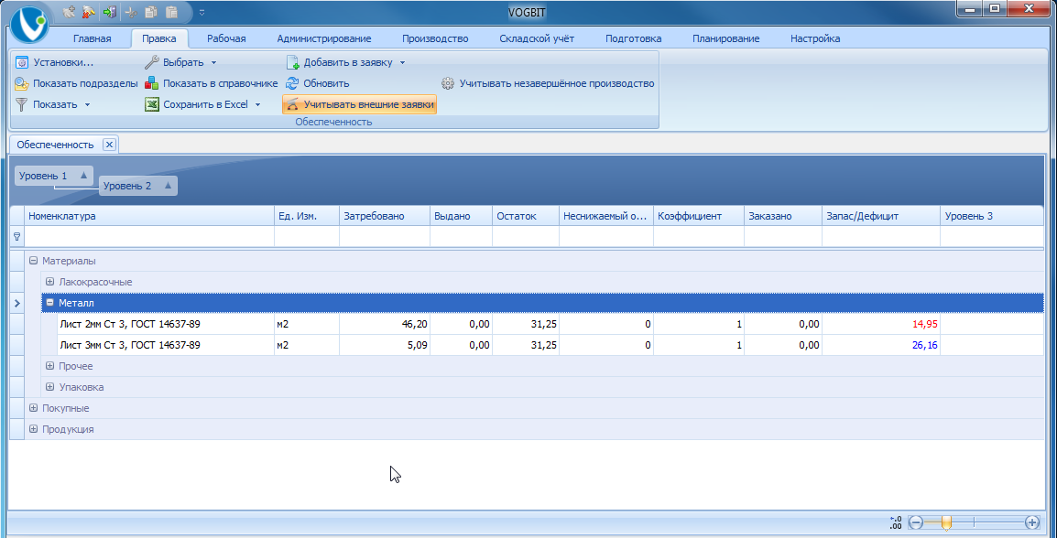
Task: Open the Складской учёт ribbon tab
Action: point(537,38)
